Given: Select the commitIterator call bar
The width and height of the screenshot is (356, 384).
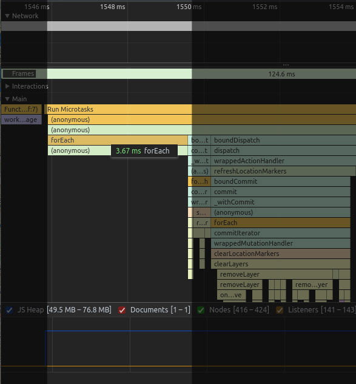Looking at the screenshot, I should pyautogui.click(x=281, y=233).
